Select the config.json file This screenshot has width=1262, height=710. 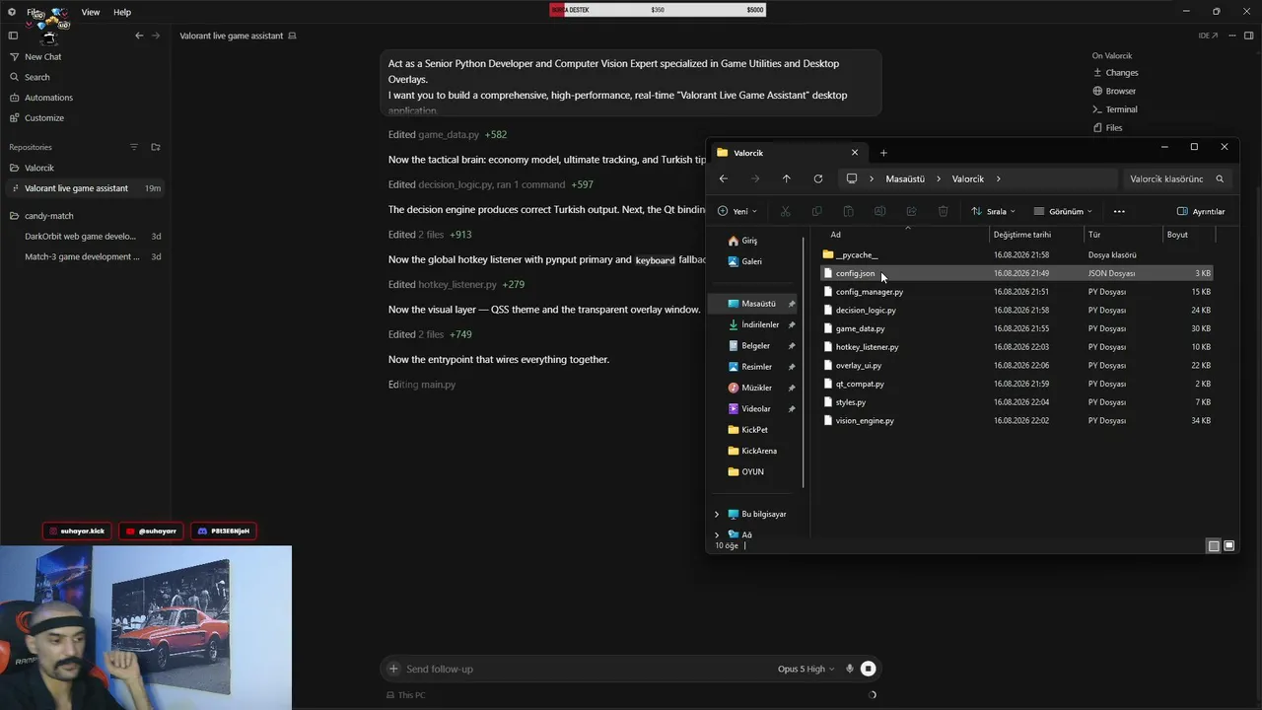[x=1017, y=273]
